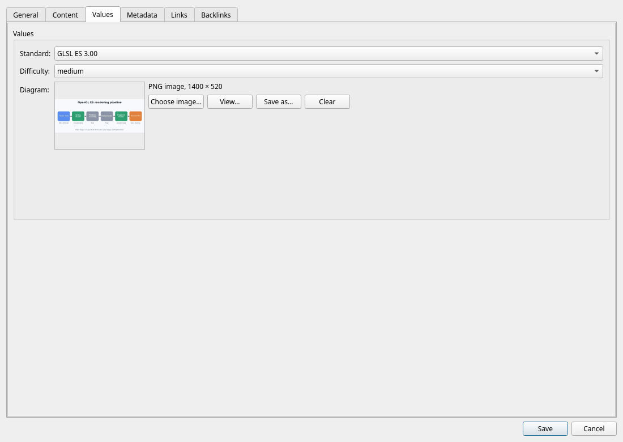Switch to the General tab
The width and height of the screenshot is (623, 442).
click(26, 15)
